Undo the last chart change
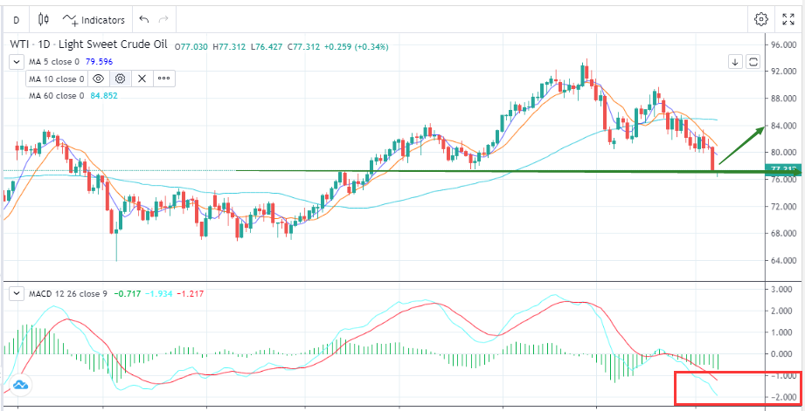This screenshot has width=805, height=411. pos(144,19)
